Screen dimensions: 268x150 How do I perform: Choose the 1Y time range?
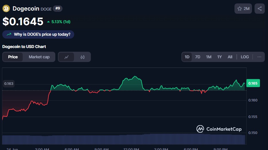point(220,57)
